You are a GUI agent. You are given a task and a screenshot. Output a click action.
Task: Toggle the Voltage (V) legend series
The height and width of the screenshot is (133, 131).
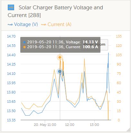click(x=23, y=24)
